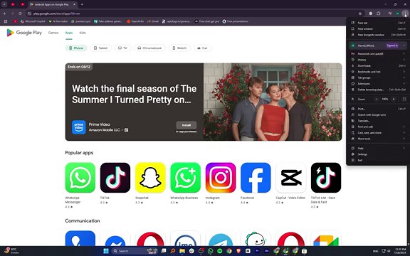Increase zoom with plus button in menu
This screenshot has width=410, height=256.
coord(394,100)
